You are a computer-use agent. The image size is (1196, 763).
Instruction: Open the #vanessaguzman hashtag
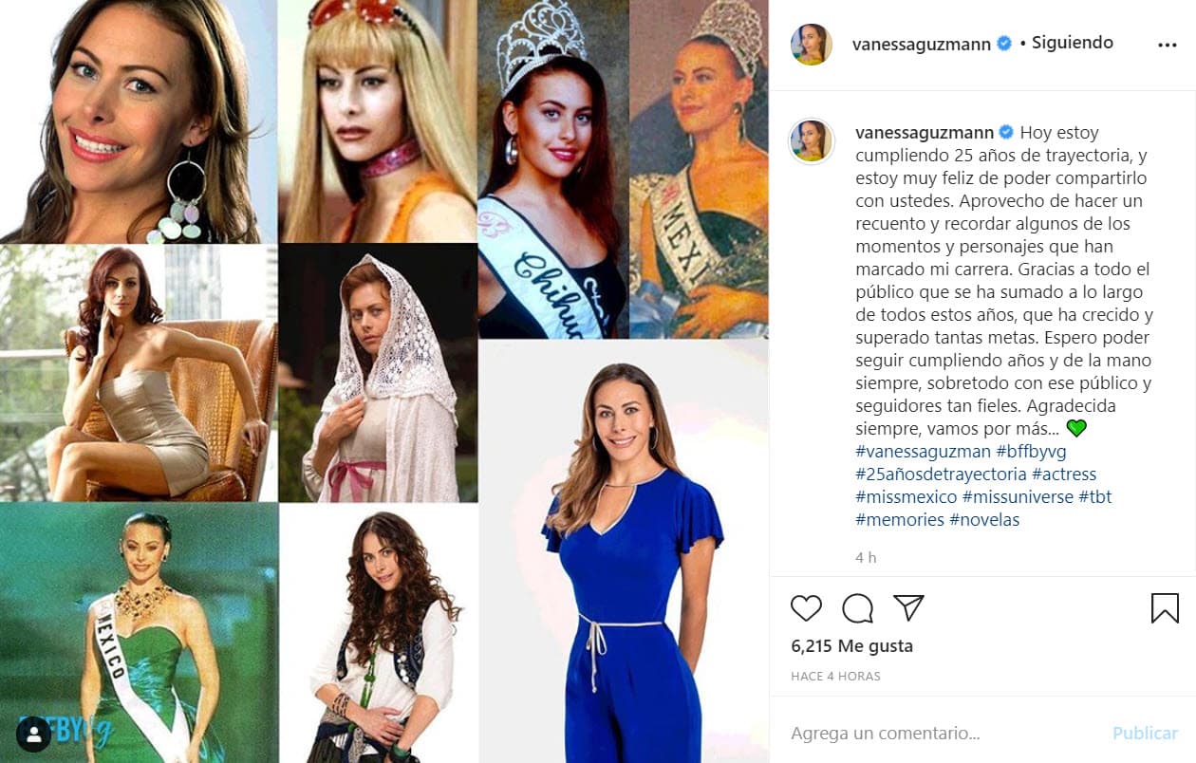pos(923,451)
